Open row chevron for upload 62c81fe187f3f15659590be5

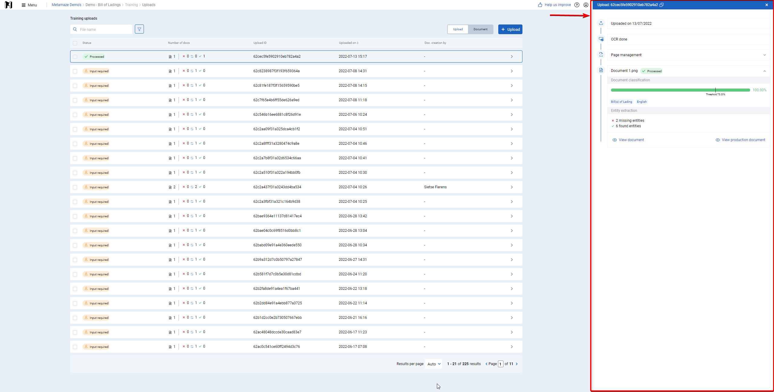coord(512,86)
